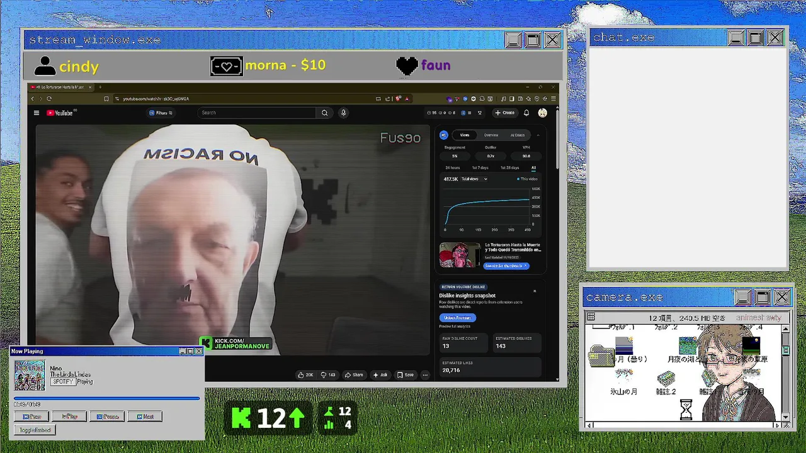The width and height of the screenshot is (806, 453).
Task: Click the hourglass icon in camera.exe
Action: (686, 410)
